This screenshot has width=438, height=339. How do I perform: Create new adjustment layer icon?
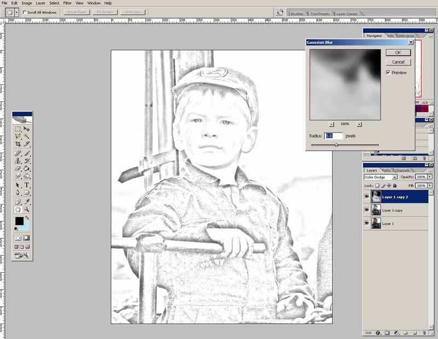[396, 333]
